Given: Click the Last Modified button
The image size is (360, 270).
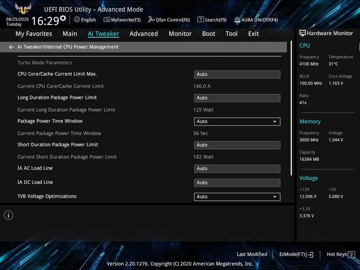Looking at the screenshot, I should 252,254.
